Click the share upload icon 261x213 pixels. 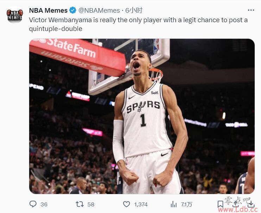point(236,204)
